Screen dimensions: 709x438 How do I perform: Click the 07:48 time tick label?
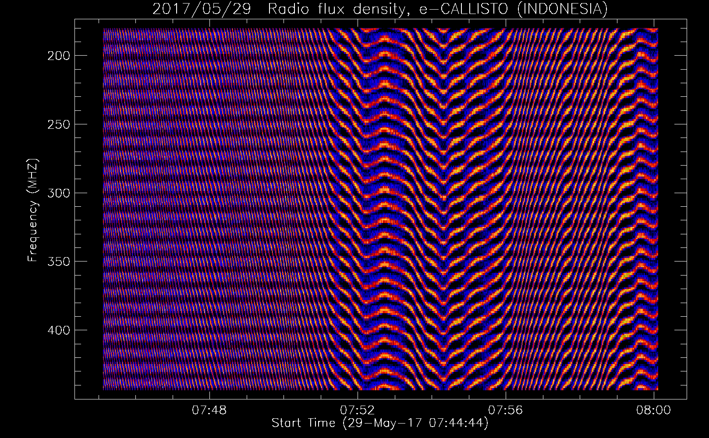(x=209, y=410)
